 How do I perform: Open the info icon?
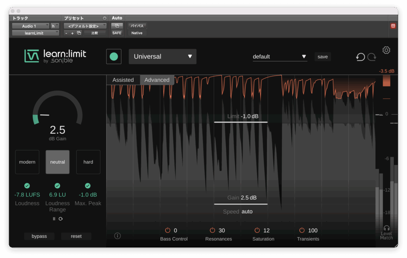click(x=117, y=236)
